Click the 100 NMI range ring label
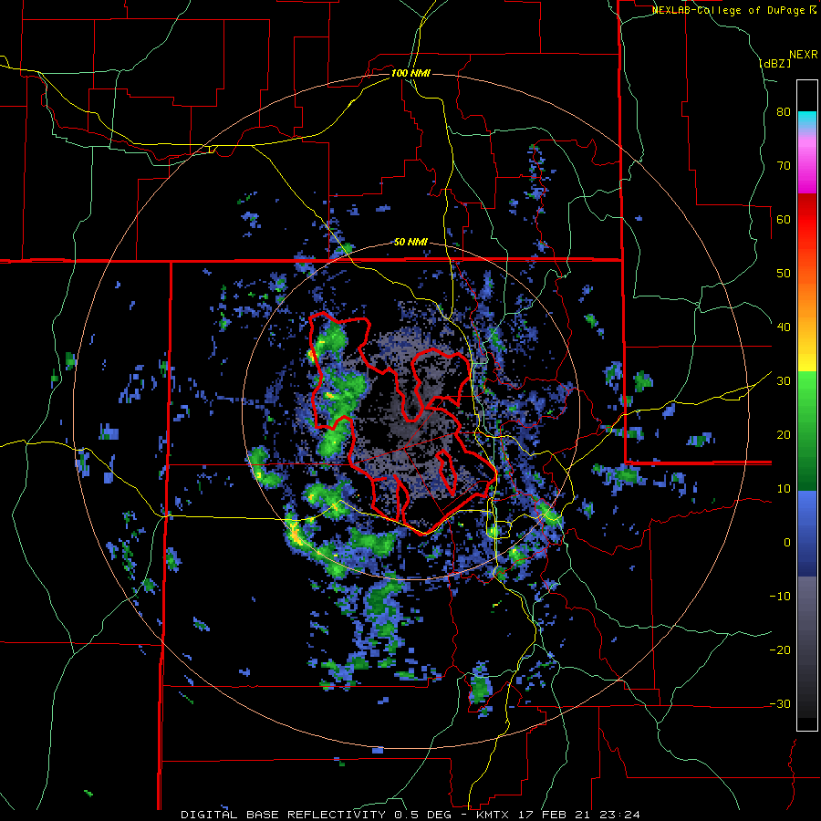821x821 pixels. pyautogui.click(x=410, y=73)
